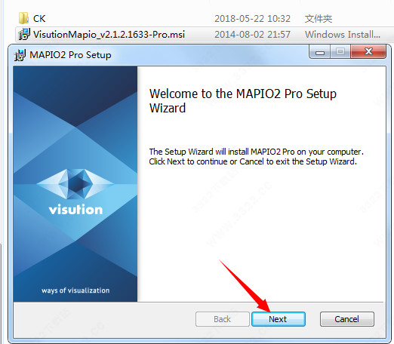The width and height of the screenshot is (394, 344).
Task: Click the Windows Install... type label
Action: click(x=343, y=35)
